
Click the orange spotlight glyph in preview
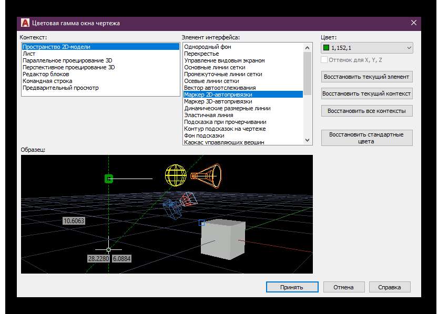(x=207, y=175)
